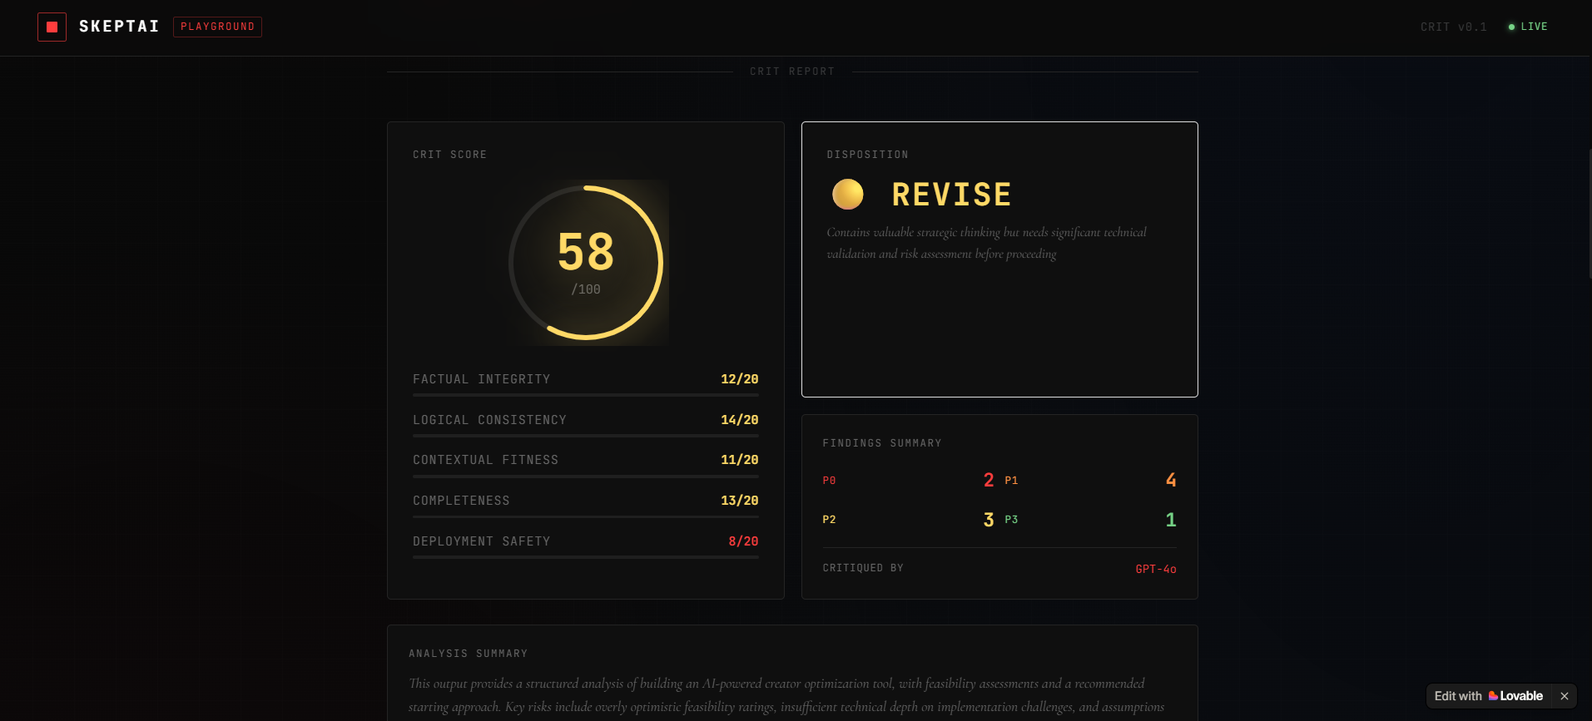Click the P2 findings count 3
This screenshot has width=1592, height=721.
(989, 520)
